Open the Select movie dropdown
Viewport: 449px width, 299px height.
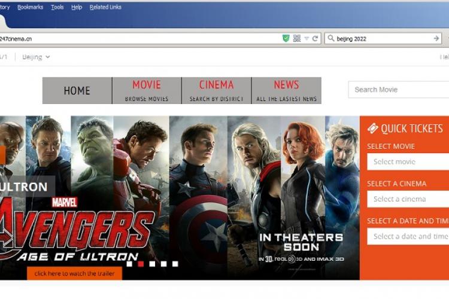[x=408, y=161]
